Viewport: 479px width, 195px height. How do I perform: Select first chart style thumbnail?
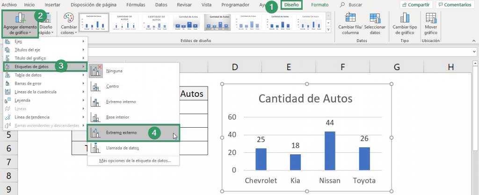[x=94, y=22]
